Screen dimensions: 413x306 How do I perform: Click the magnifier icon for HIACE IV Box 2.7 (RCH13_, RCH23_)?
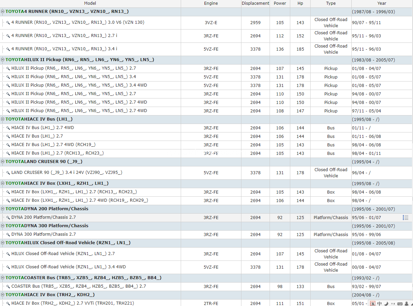[x=8, y=192]
